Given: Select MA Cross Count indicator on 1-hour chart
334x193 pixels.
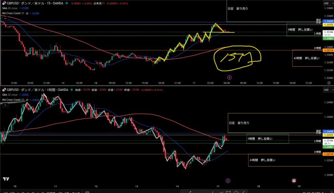Looking at the screenshot, I should (14, 99).
